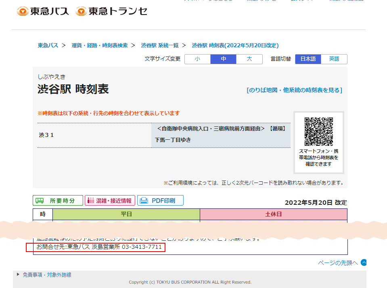This screenshot has height=288, width=387.
Task: Open 渋谷駅 時刻表(2022年5月20日改定) breadcrumb
Action: click(235, 46)
